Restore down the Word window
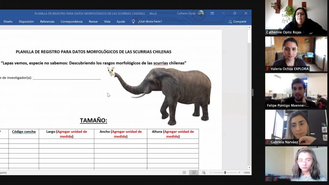The width and height of the screenshot is (329, 185). click(x=235, y=13)
